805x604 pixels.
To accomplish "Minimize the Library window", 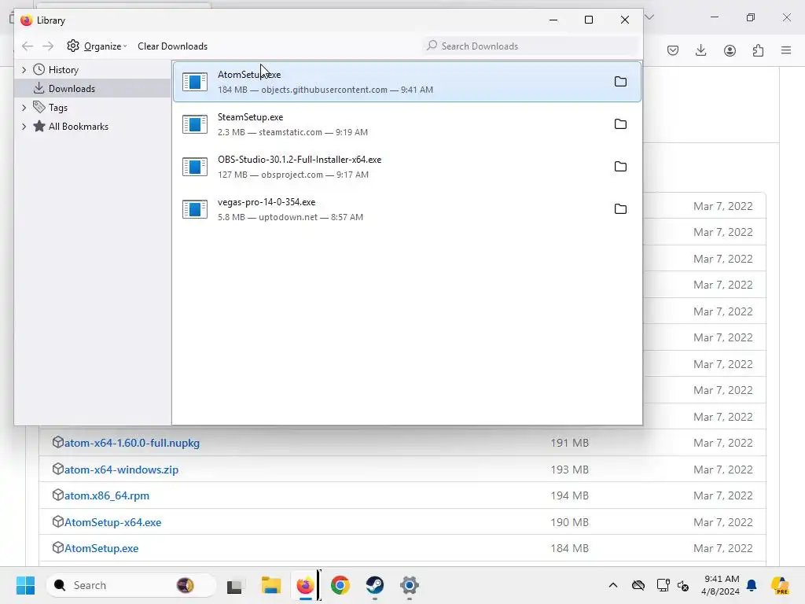I will point(553,20).
